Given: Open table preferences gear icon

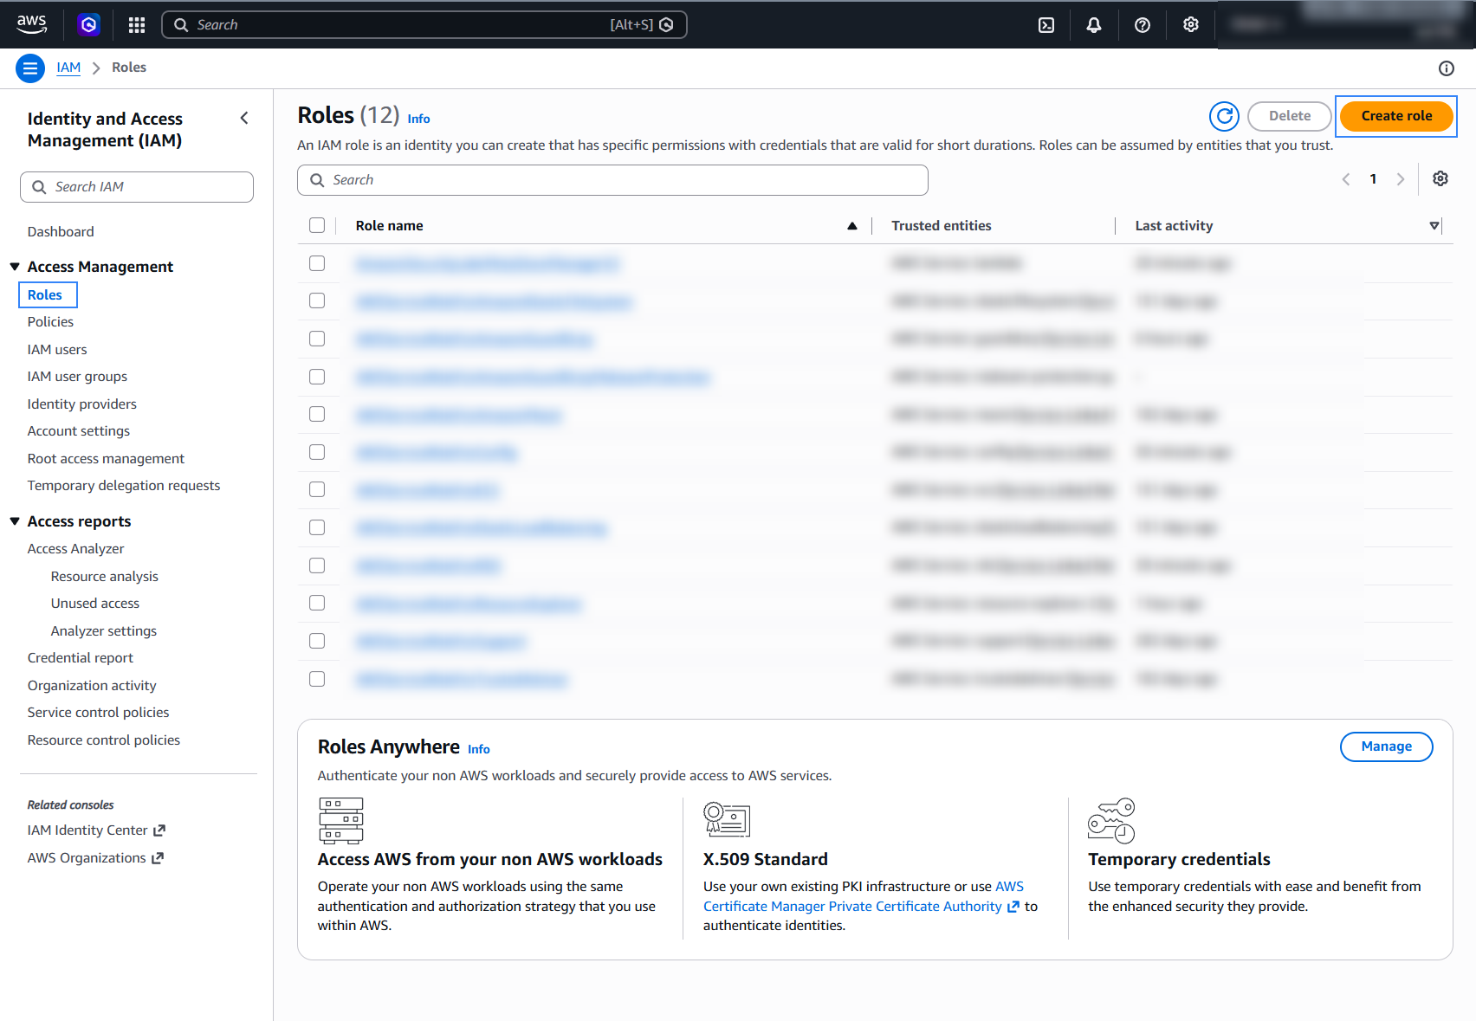Looking at the screenshot, I should pyautogui.click(x=1440, y=178).
